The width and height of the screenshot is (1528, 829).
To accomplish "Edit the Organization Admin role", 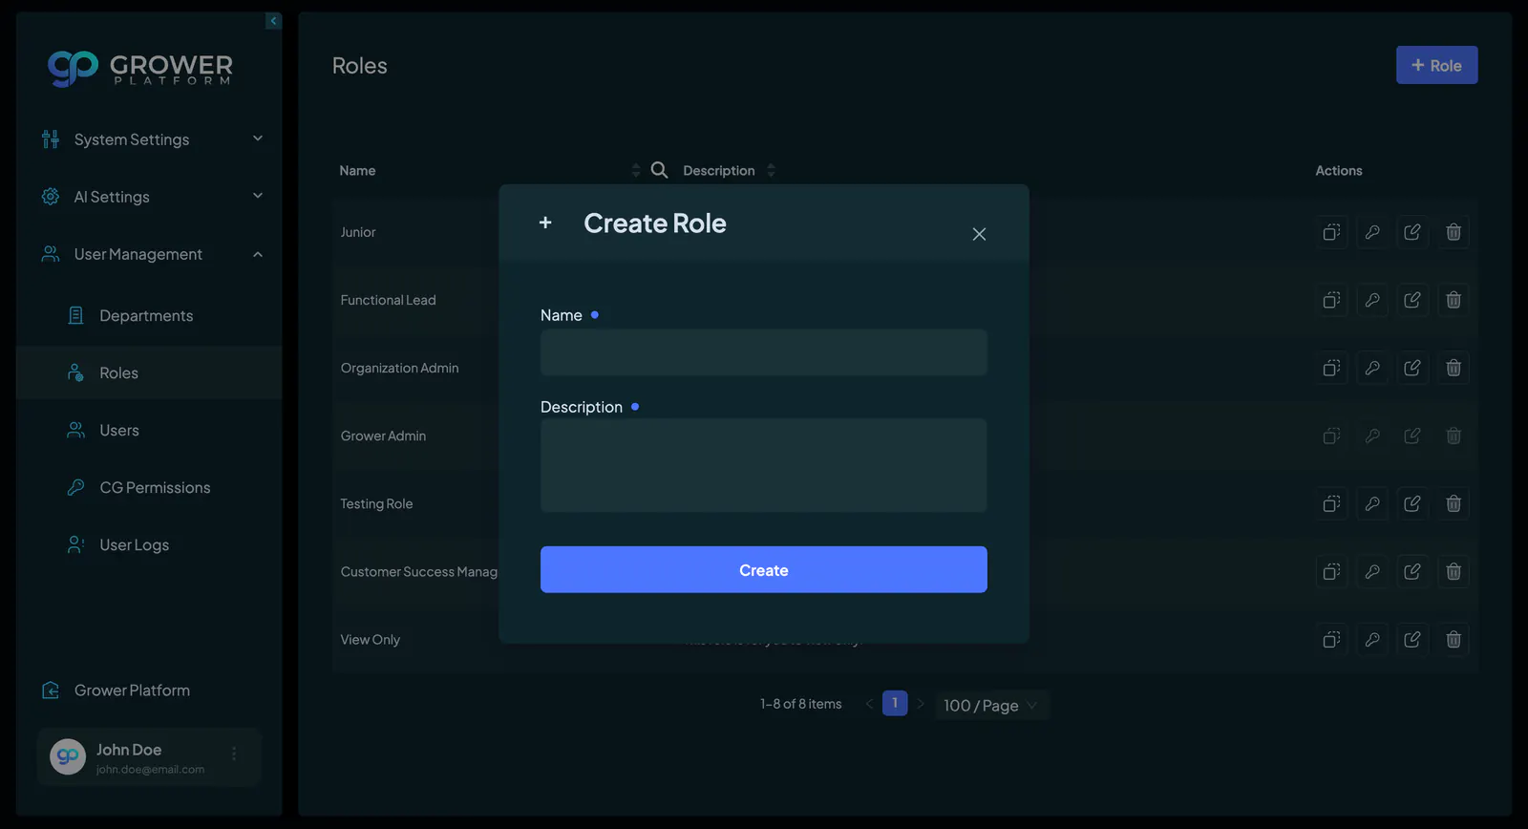I will point(1412,368).
